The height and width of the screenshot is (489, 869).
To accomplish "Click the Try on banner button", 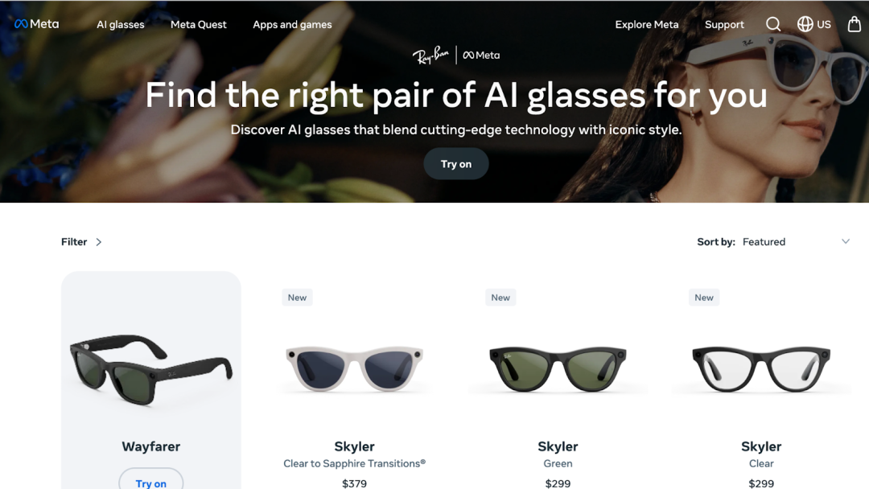I will pyautogui.click(x=456, y=164).
